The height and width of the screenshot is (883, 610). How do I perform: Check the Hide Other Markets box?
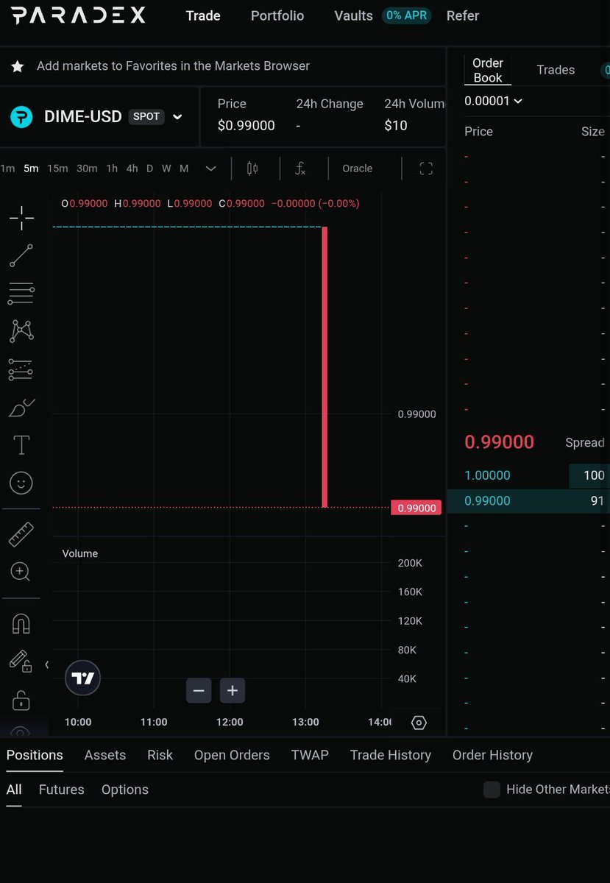coord(492,790)
